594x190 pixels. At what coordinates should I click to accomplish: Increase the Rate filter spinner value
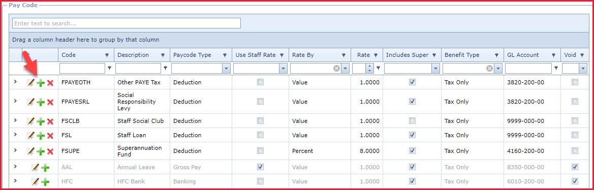point(370,66)
